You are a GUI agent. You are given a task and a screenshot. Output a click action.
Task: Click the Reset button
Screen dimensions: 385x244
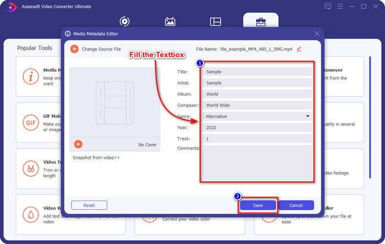click(89, 205)
